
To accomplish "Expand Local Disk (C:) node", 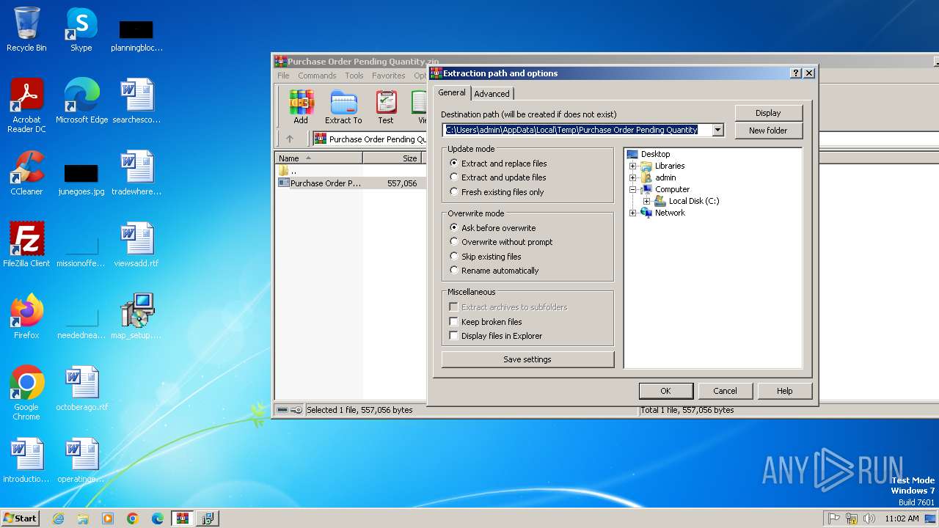I will 647,201.
